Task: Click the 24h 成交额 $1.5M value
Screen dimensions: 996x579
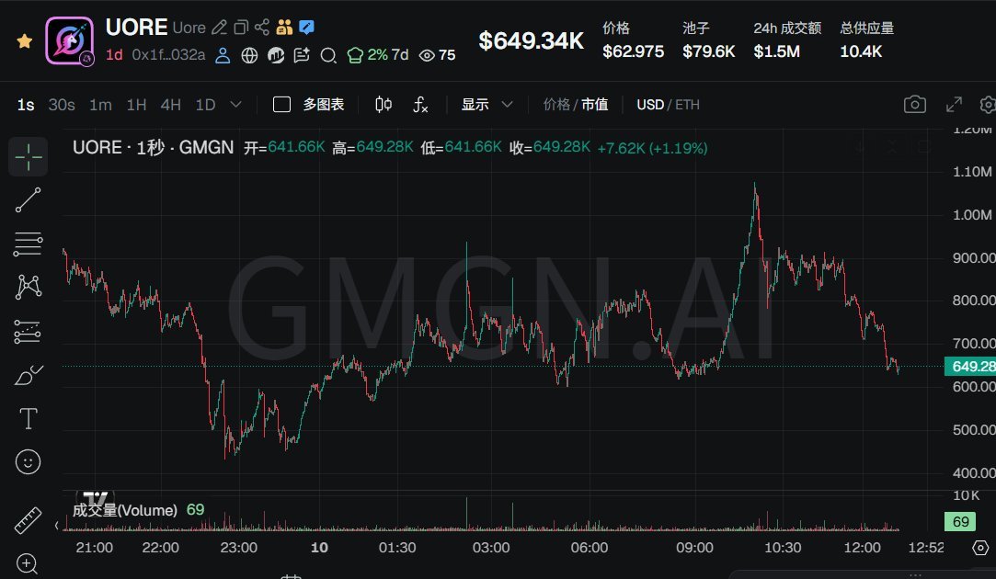Action: click(777, 51)
